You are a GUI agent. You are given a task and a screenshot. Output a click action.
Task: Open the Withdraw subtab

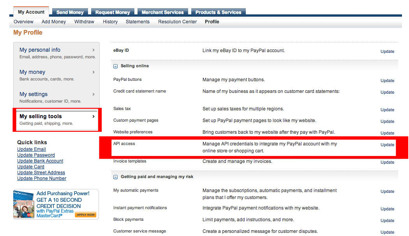(84, 22)
